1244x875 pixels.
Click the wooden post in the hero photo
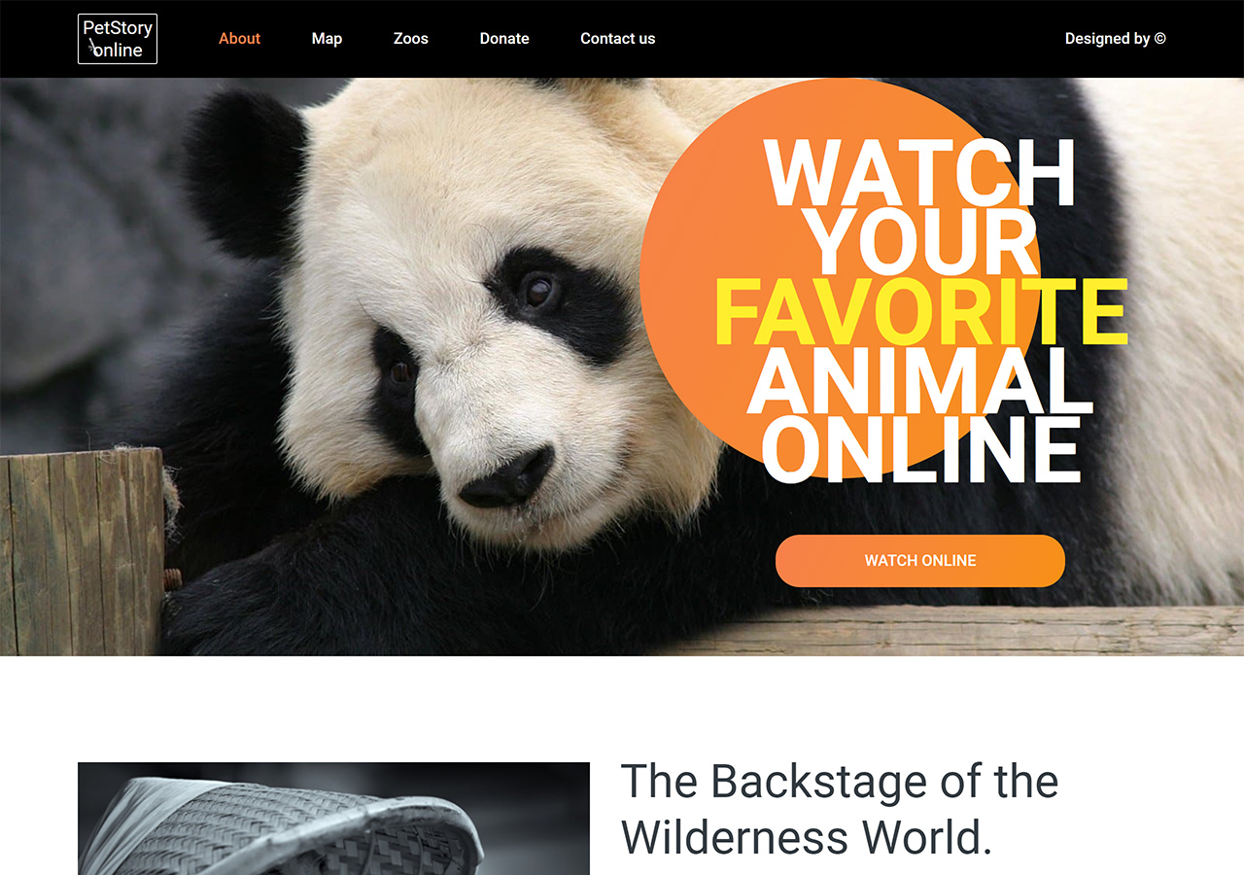[x=83, y=551]
